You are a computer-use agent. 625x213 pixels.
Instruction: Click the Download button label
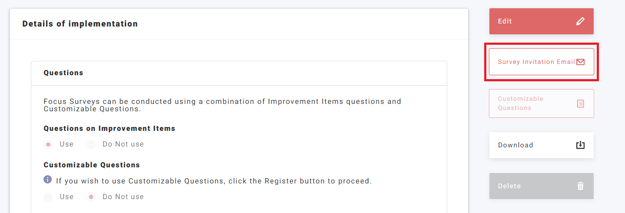click(515, 145)
